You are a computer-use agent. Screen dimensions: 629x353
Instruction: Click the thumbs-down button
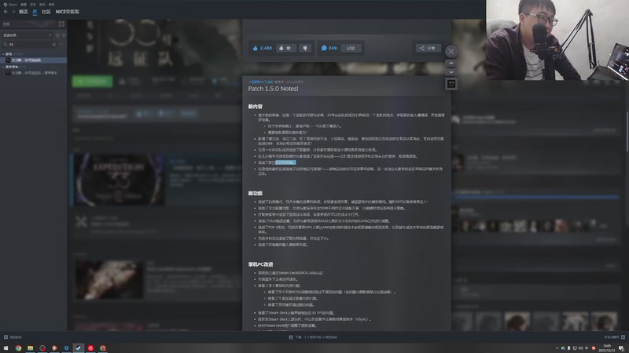click(305, 48)
